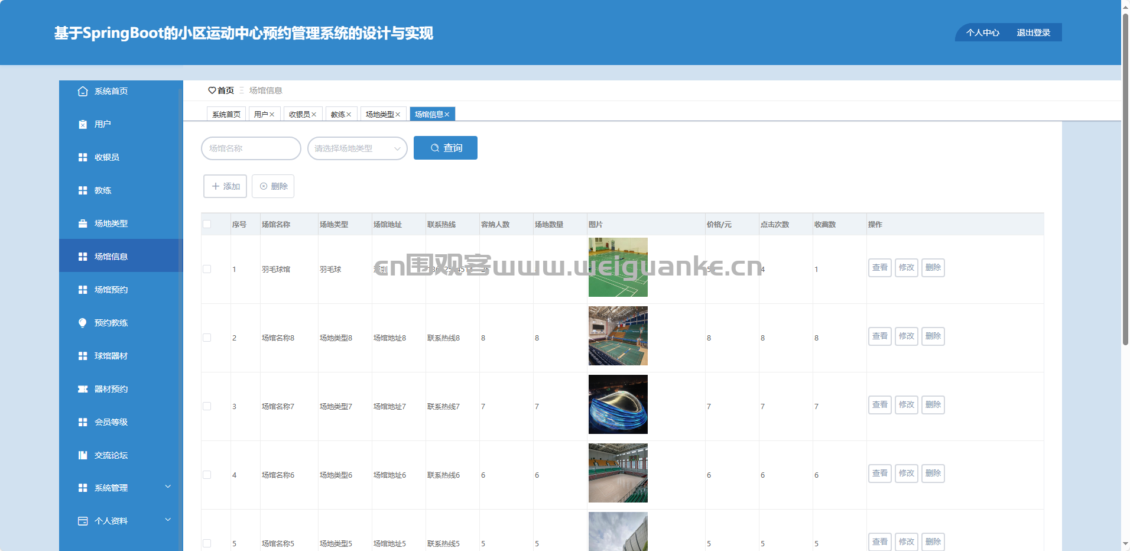Click 删除 for 场馆名称7 row
Image resolution: width=1130 pixels, height=551 pixels.
pos(933,405)
